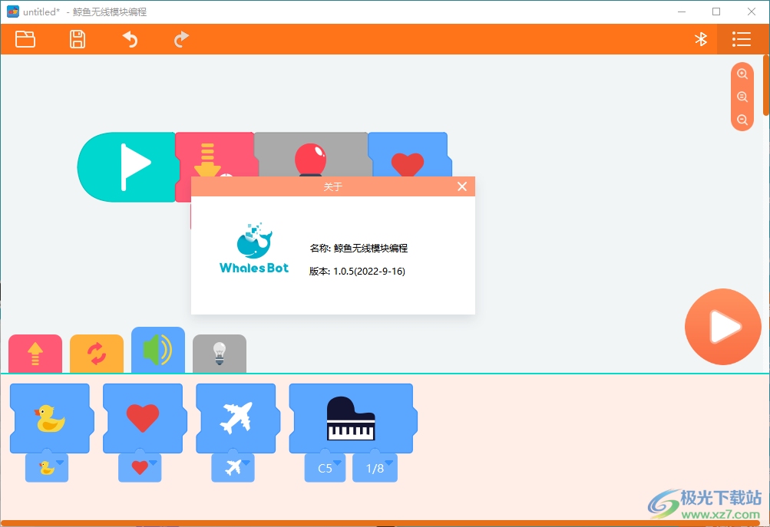Open the main menu list icon
The image size is (770, 527).
[x=740, y=39]
